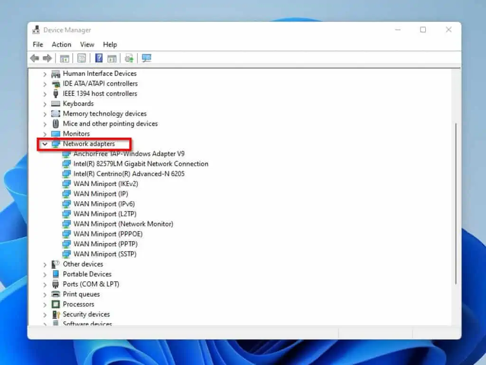Screen dimensions: 486x365
Task: Click the Back arrow toolbar icon
Action: coord(34,58)
